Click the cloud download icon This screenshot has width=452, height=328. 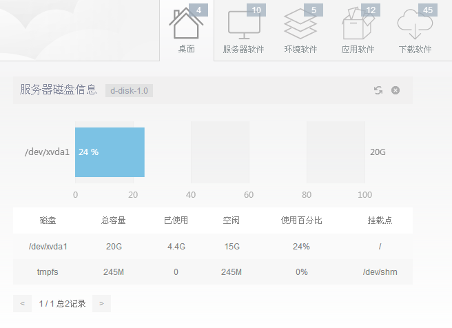(414, 26)
